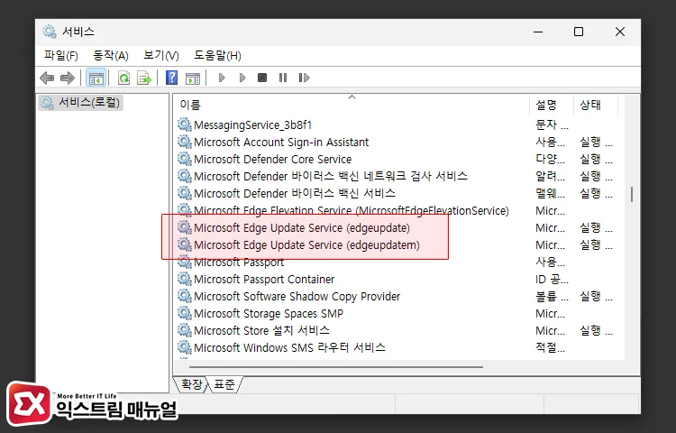
Task: Open the 도움말(H) menu
Action: (x=217, y=55)
